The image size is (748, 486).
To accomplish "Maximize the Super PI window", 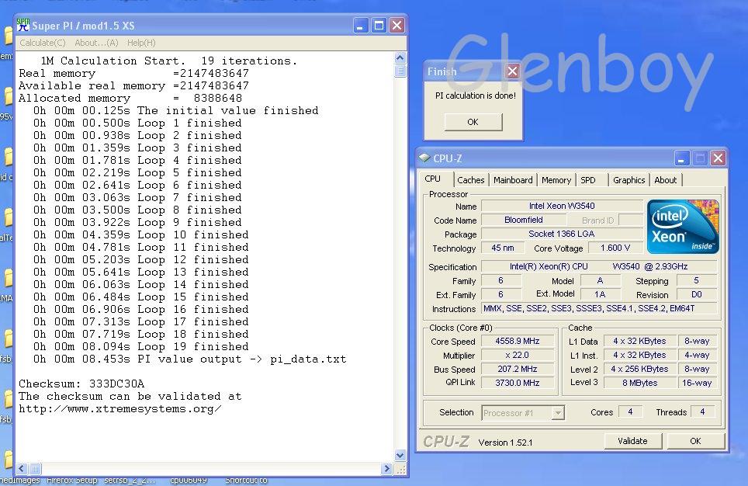I will tap(379, 26).
